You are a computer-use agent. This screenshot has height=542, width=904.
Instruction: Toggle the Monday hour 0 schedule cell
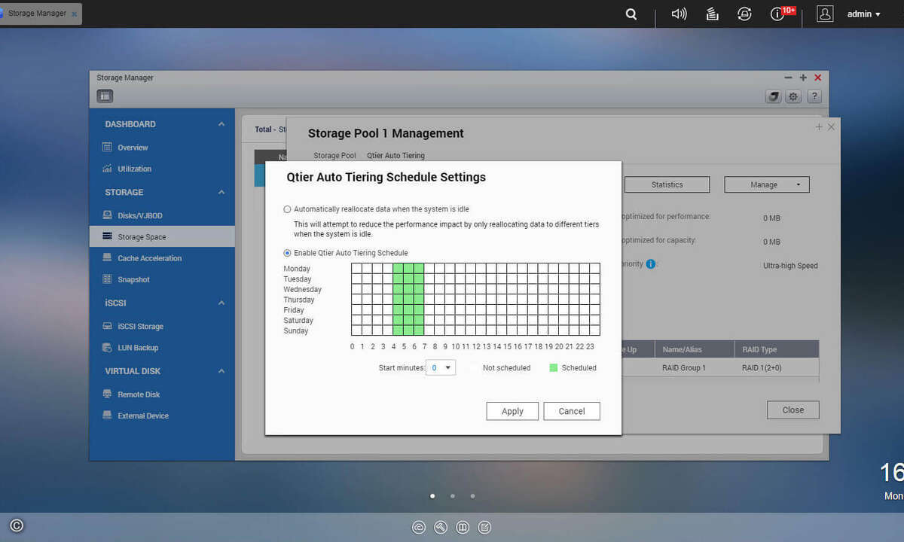pyautogui.click(x=356, y=268)
